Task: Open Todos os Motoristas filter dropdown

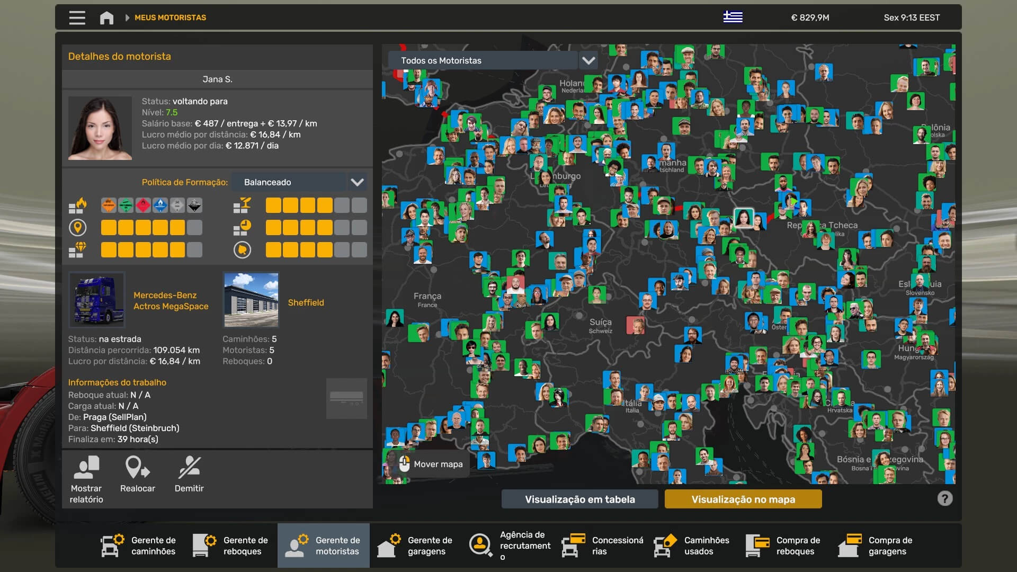Action: (588, 60)
